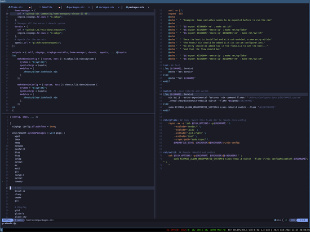Image resolution: width=310 pixels, height=232 pixels.
Task: Open the Makefile tab
Action: tap(48, 7)
